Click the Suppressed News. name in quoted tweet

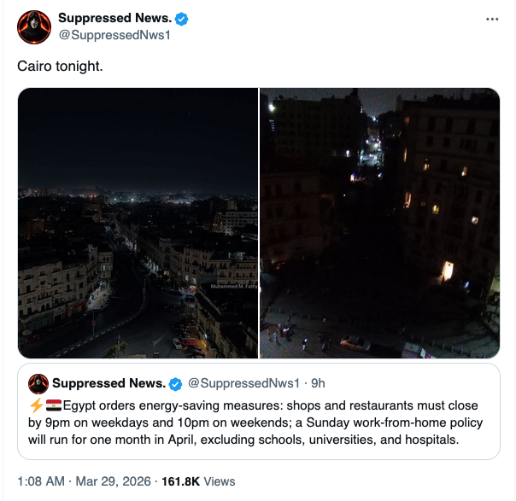click(x=108, y=383)
